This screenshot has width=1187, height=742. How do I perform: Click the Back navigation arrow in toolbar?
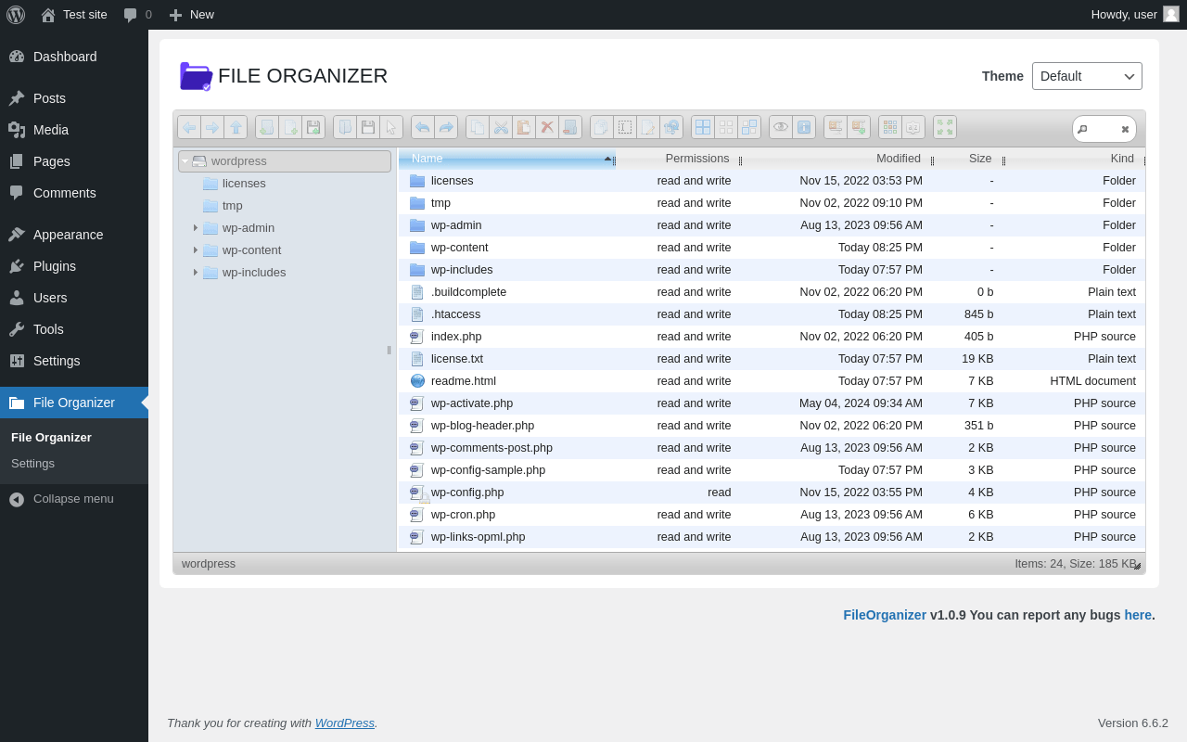tap(189, 127)
